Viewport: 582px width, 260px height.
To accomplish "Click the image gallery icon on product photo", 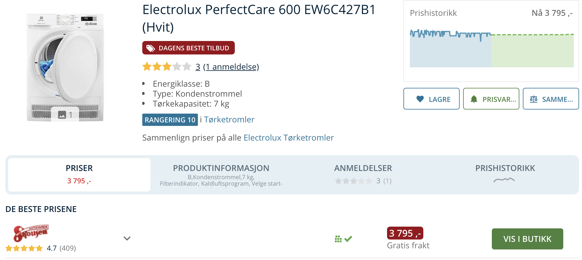I will [x=62, y=115].
